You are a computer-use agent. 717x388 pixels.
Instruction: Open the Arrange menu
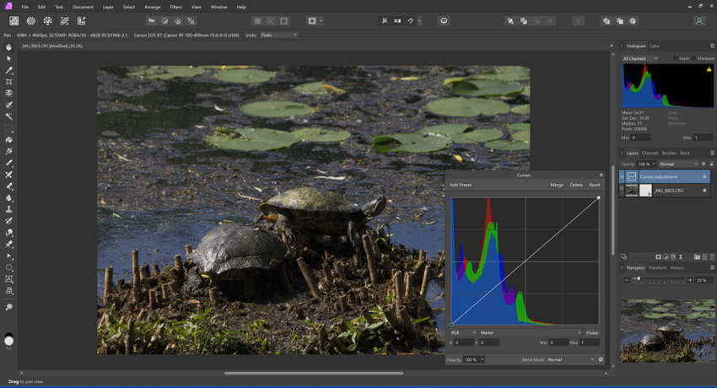point(153,7)
